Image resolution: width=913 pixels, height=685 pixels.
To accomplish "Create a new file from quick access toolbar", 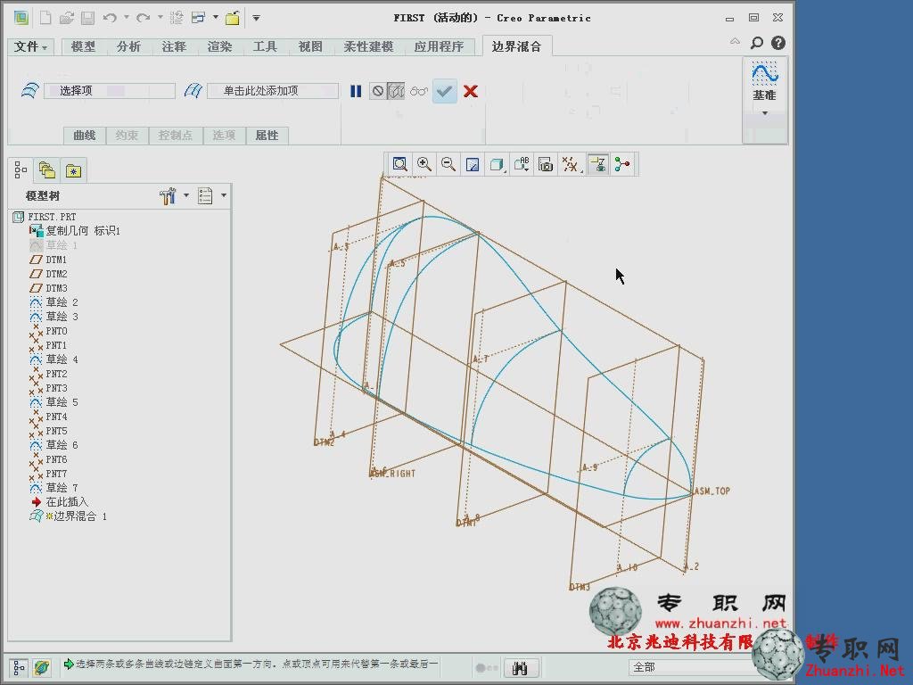I will (x=45, y=18).
